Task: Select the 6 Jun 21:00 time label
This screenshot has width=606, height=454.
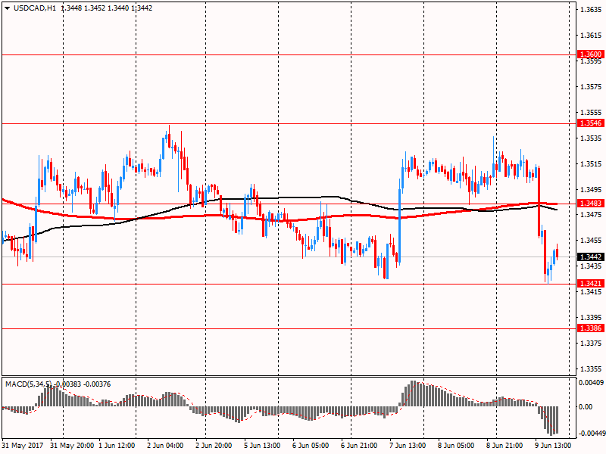Action: point(359,446)
